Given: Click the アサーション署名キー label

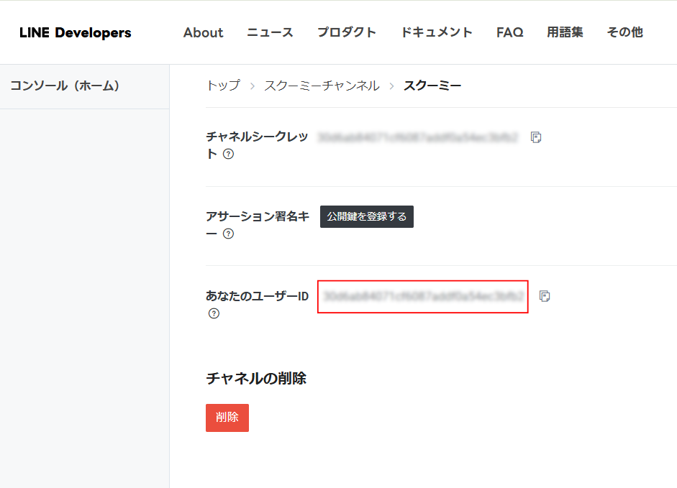Looking at the screenshot, I should (258, 224).
